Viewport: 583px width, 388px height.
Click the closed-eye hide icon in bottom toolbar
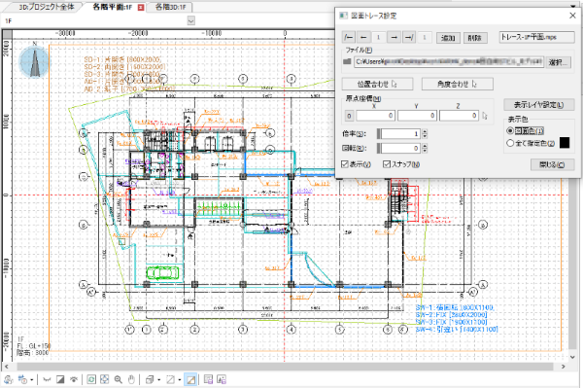point(47,380)
